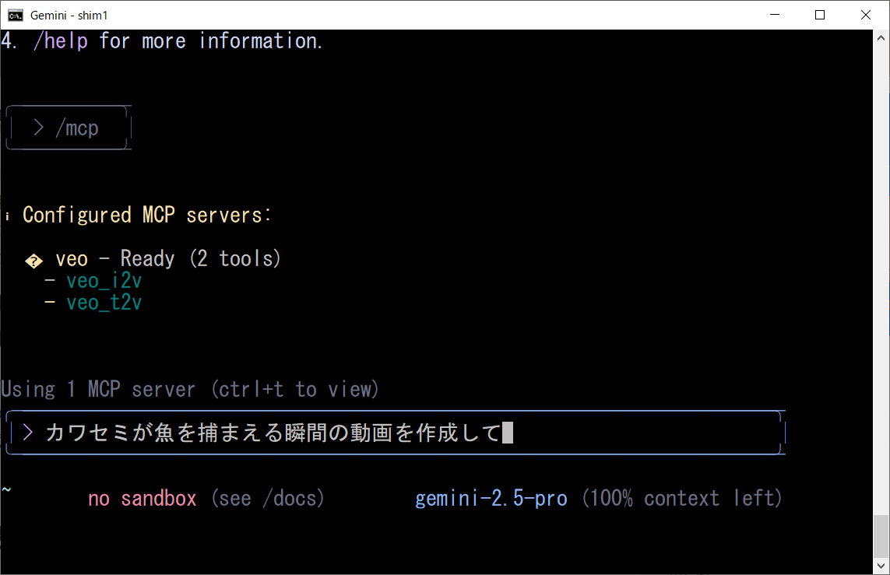Click the vertical scrollbar thumb
890x575 pixels.
881,535
